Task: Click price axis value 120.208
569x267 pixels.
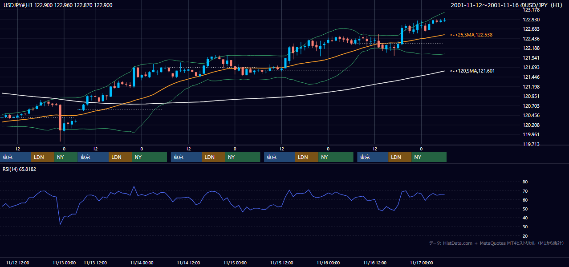Action: (531, 125)
